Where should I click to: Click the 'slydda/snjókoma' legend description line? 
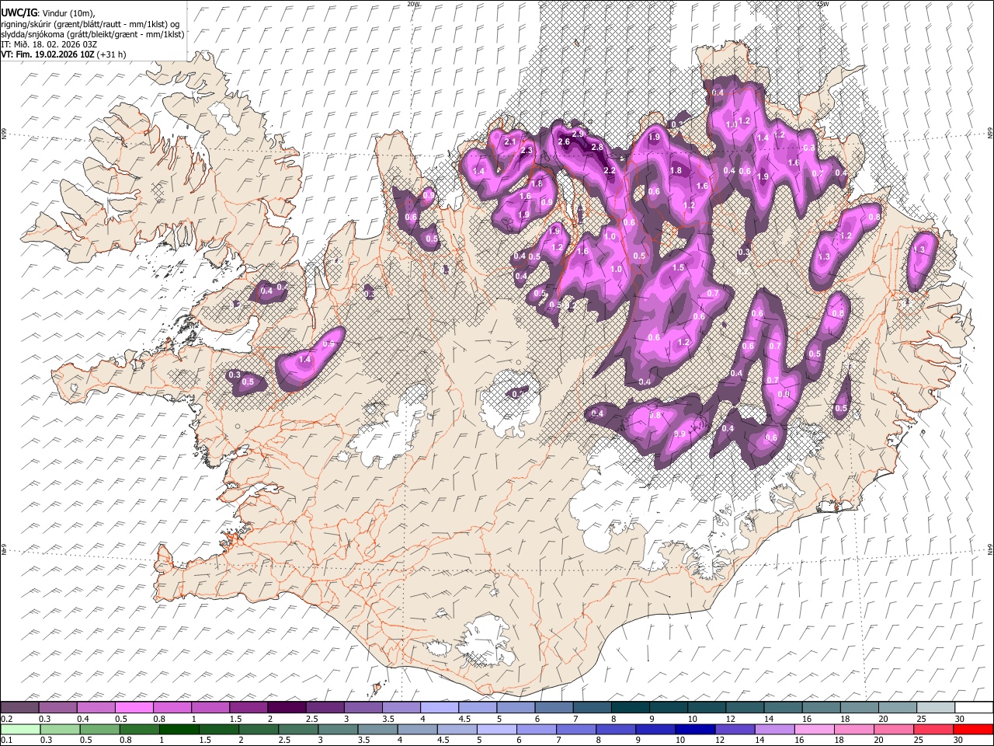pos(92,34)
